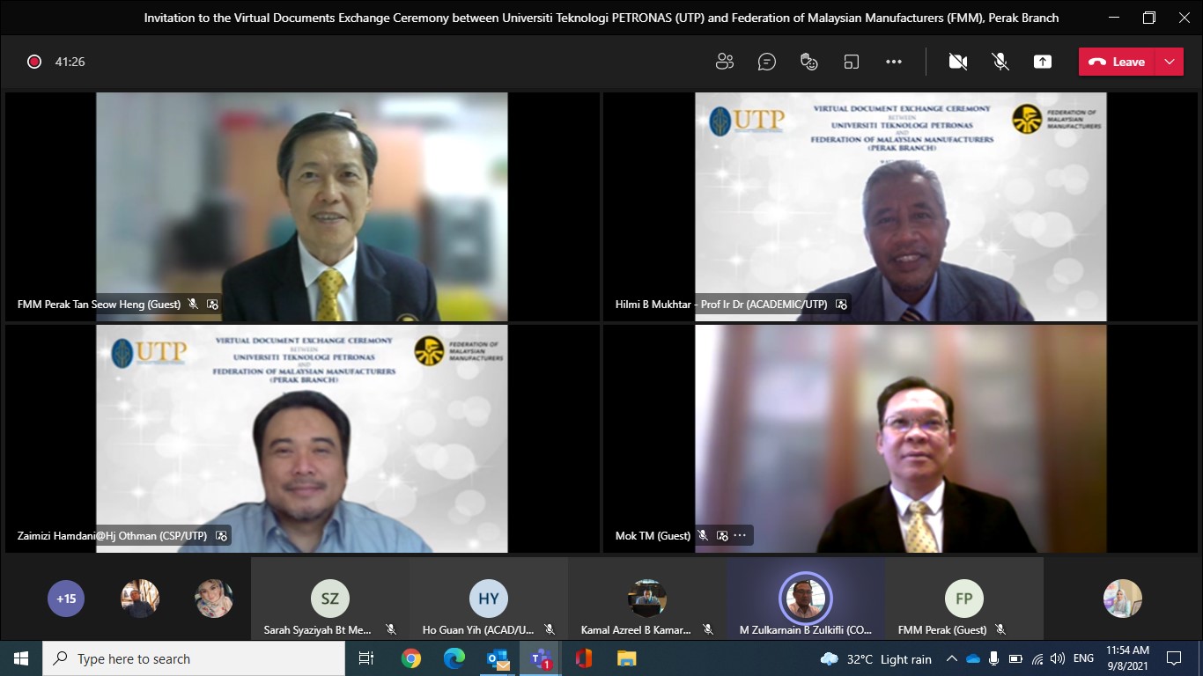Open the meeting chat panel
1203x676 pixels.
coord(767,62)
